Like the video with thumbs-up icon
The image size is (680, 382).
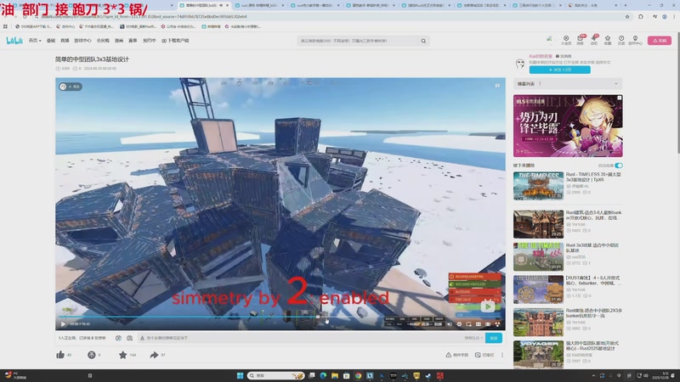pos(60,355)
